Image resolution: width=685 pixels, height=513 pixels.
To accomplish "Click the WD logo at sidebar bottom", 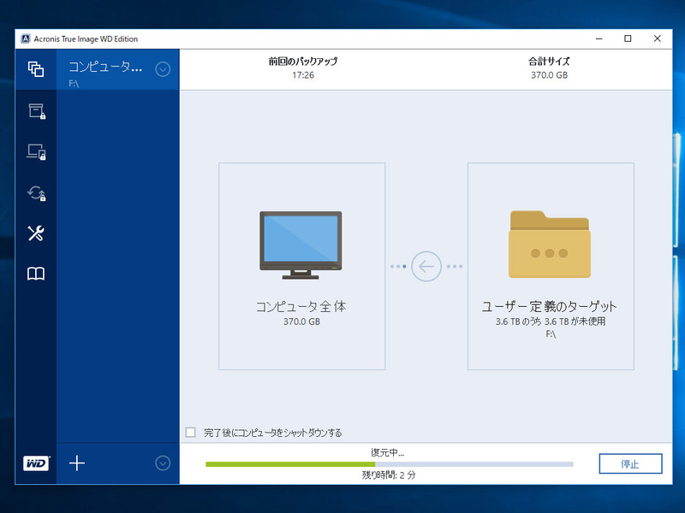I will point(36,463).
